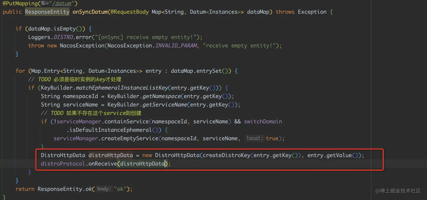Viewport: 427px width, 200px height.
Task: Click the createDistroKey method call
Action: pos(226,155)
